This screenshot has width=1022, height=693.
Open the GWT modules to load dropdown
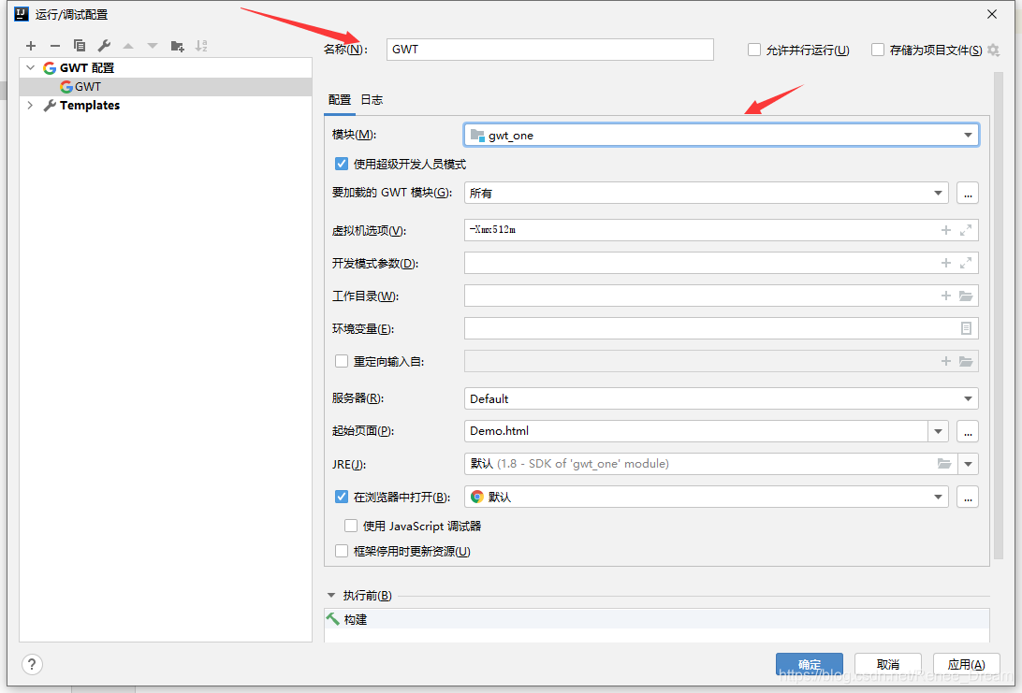(706, 194)
